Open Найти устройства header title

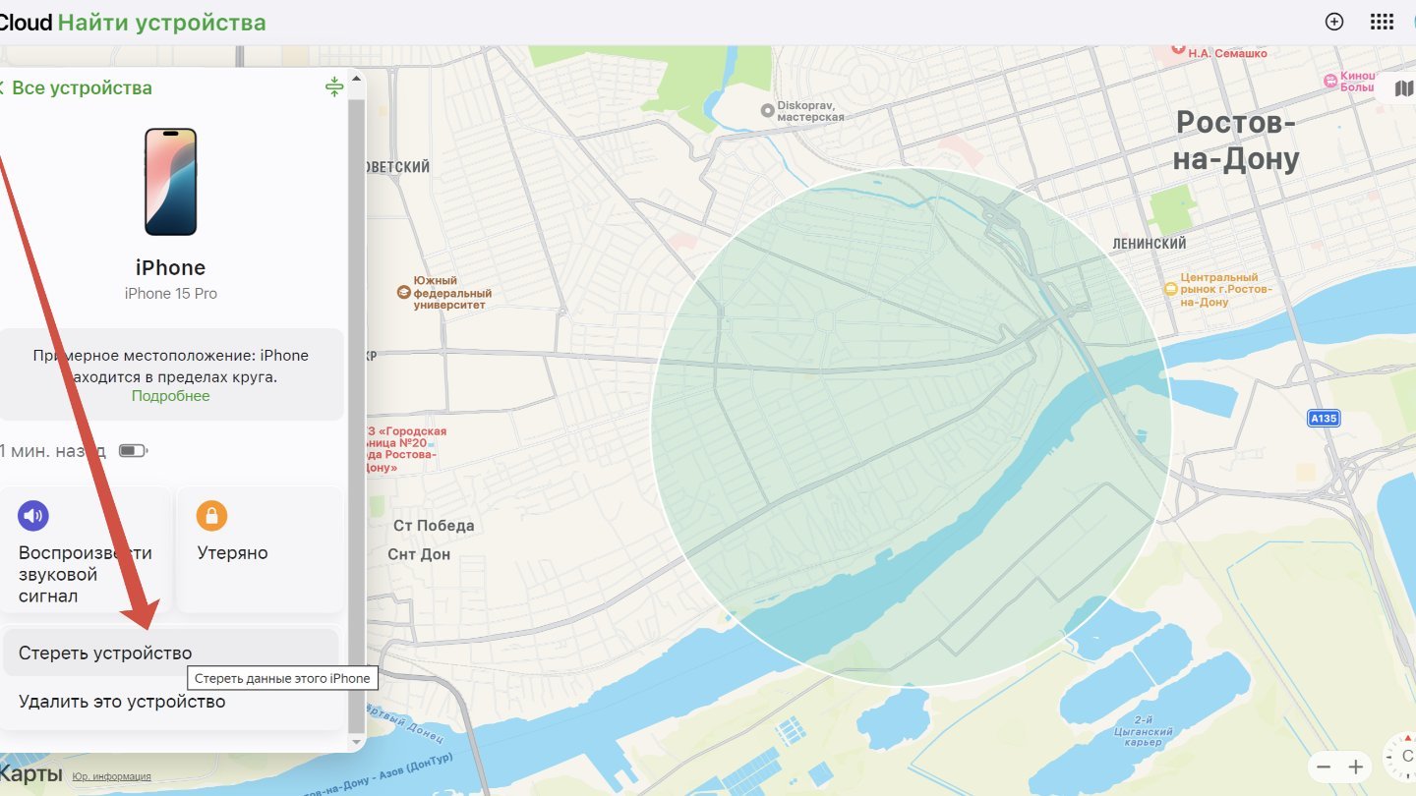click(x=162, y=22)
